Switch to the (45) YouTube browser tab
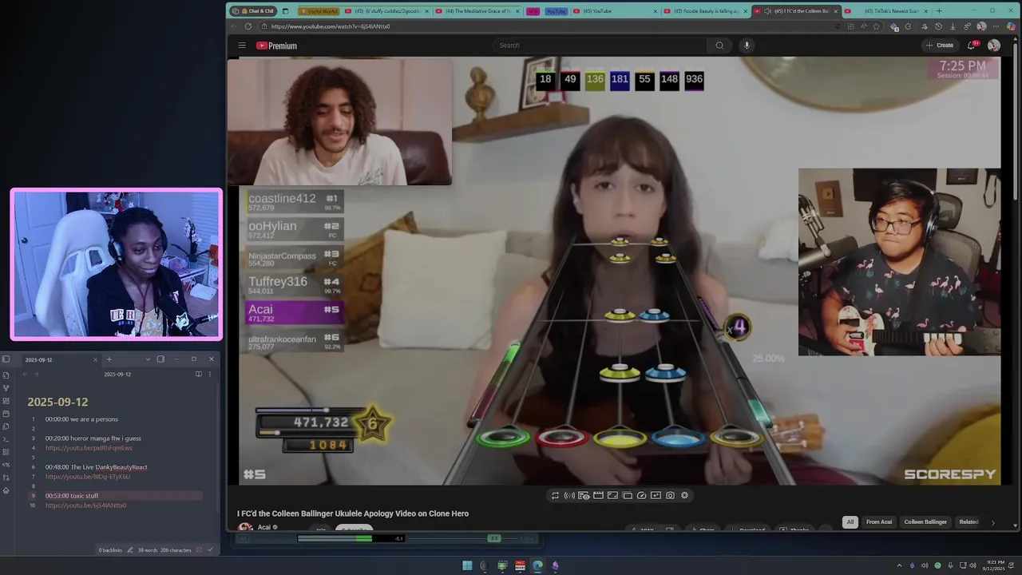This screenshot has width=1022, height=575. [x=613, y=11]
